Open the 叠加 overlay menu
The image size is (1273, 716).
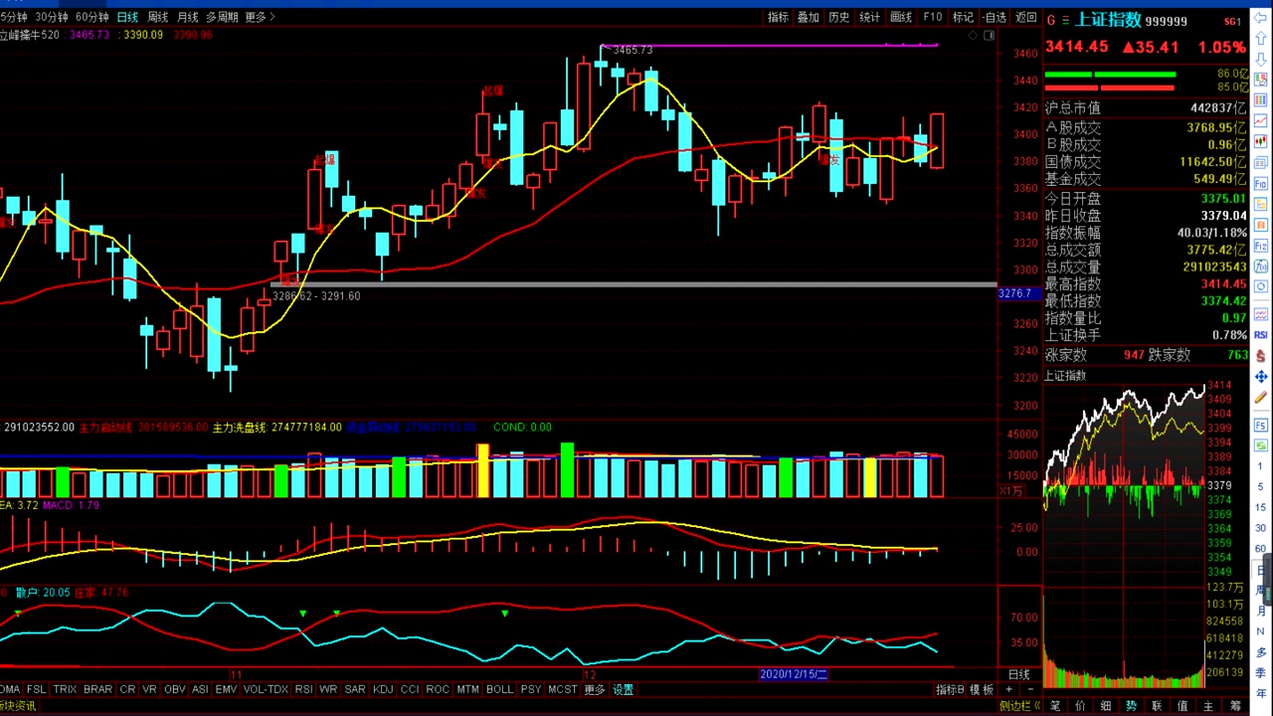pyautogui.click(x=809, y=17)
